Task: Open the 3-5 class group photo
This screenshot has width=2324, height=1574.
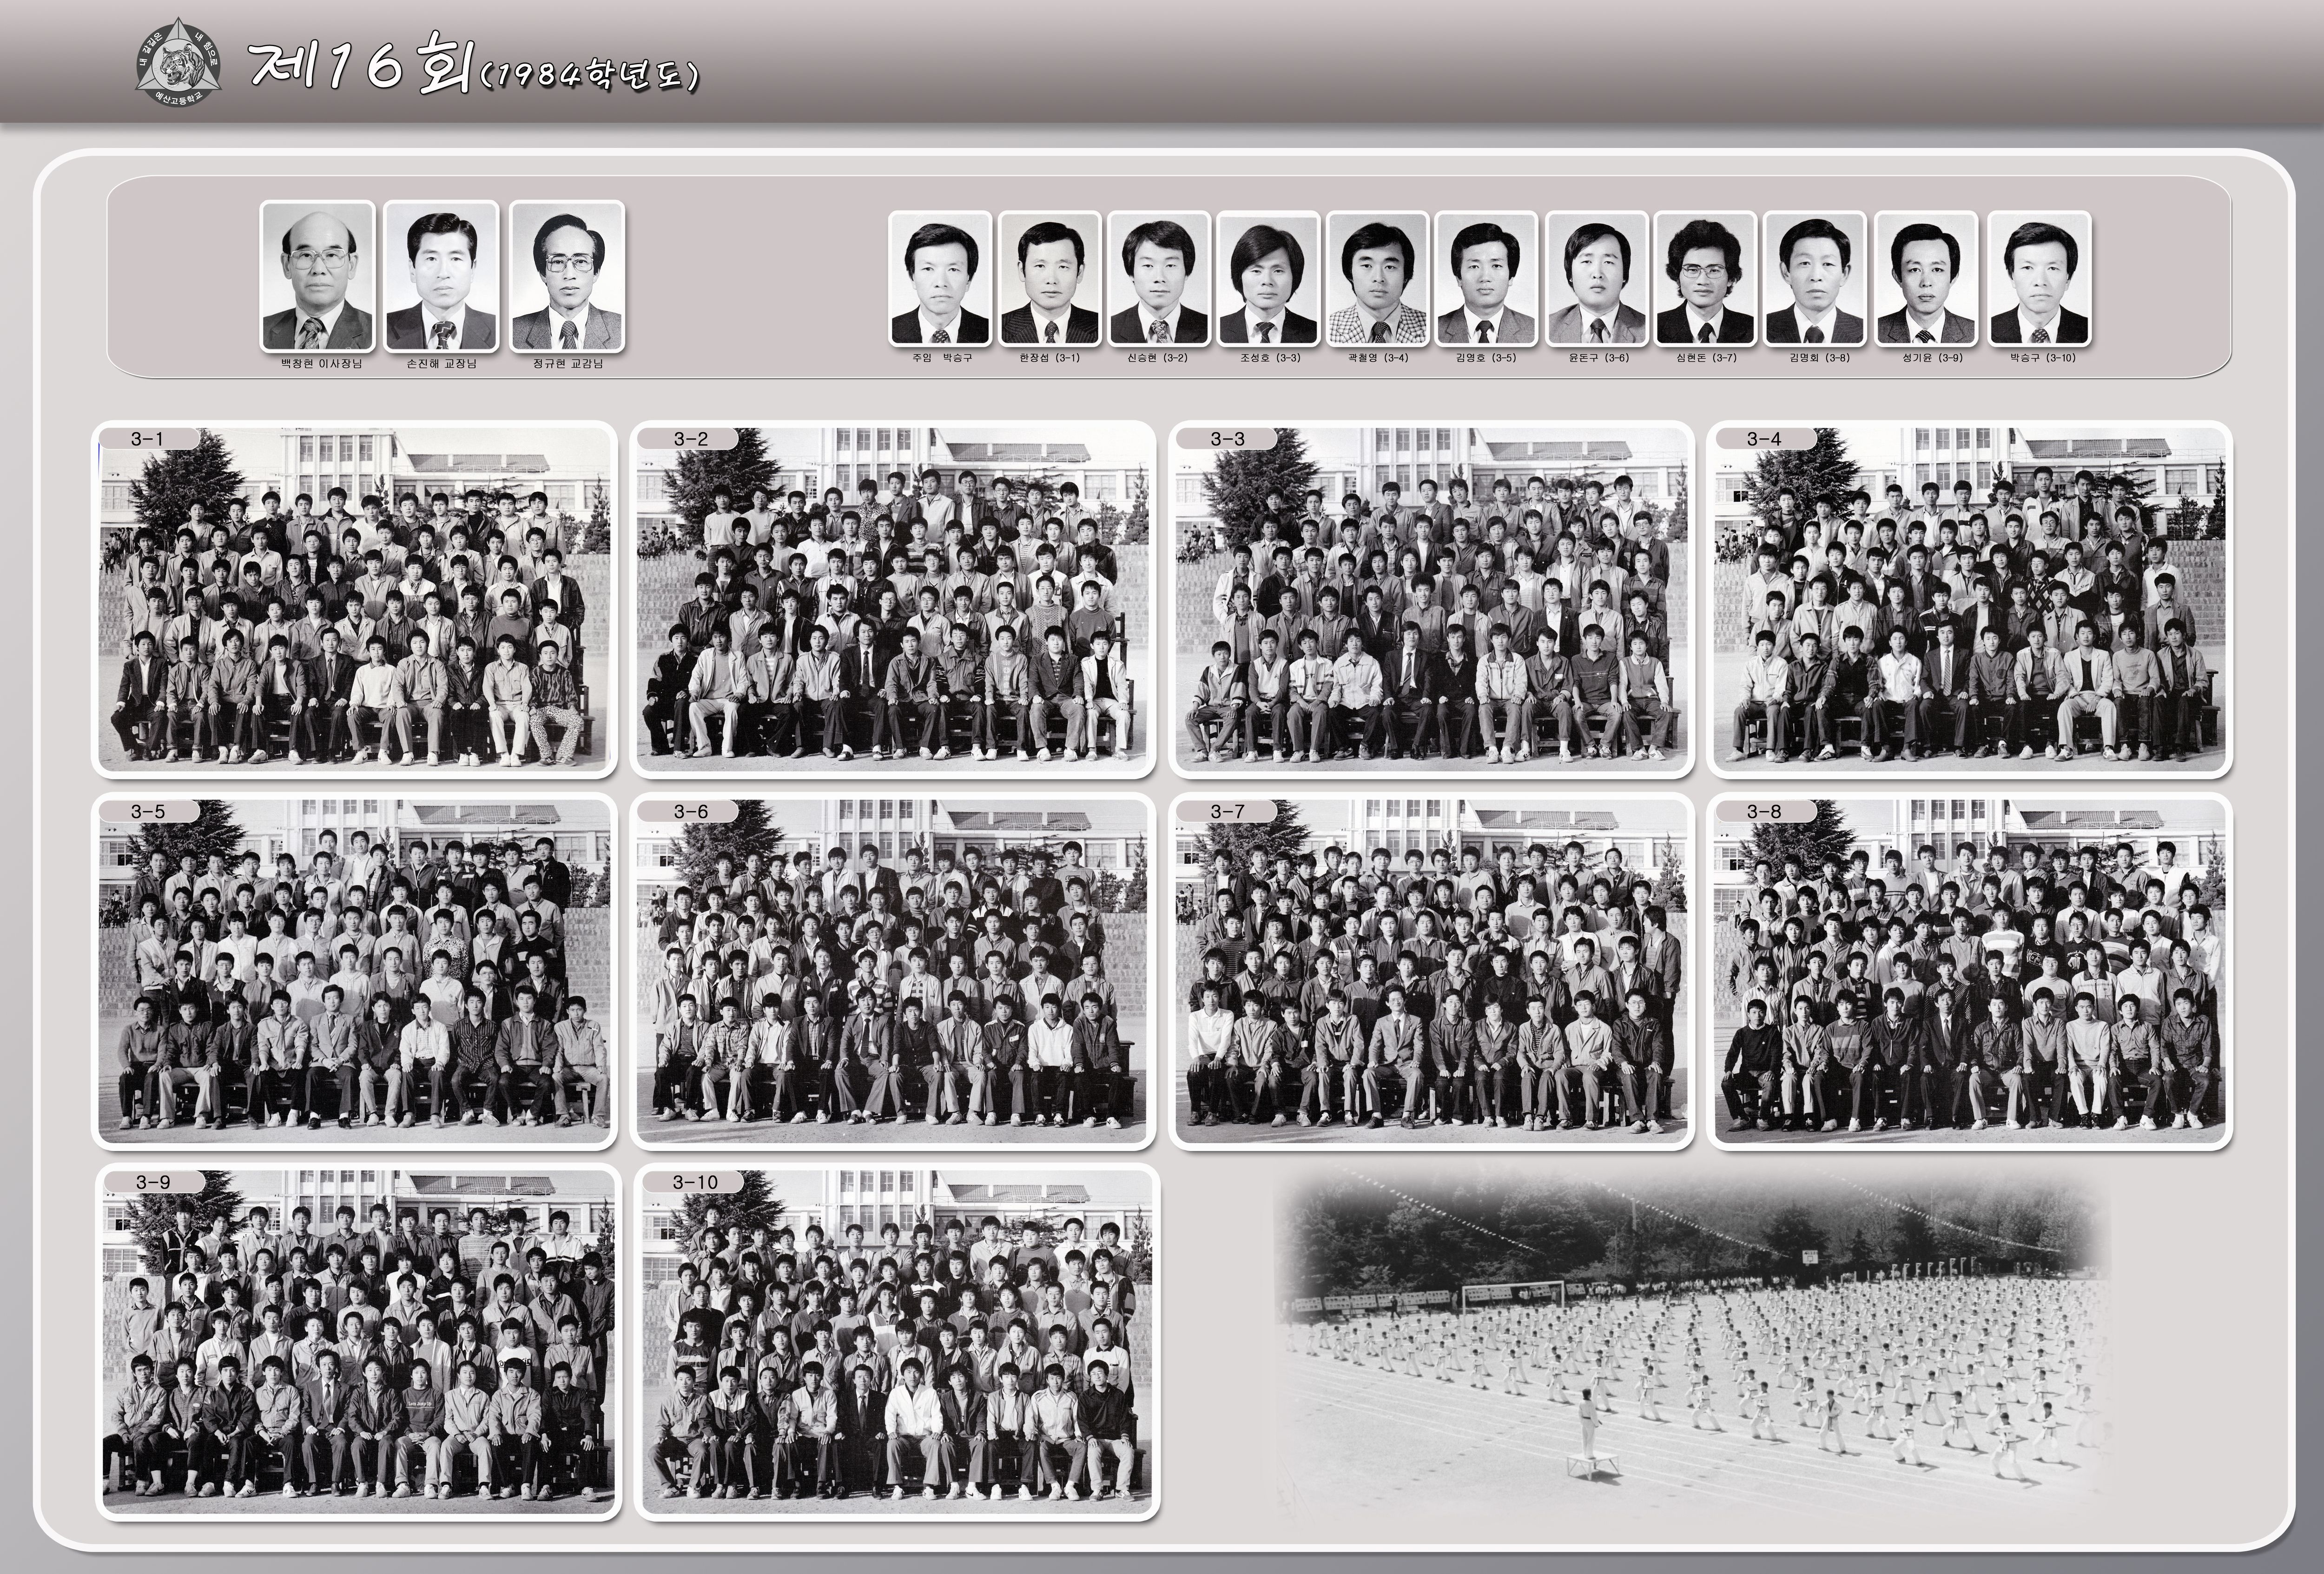Action: [354, 970]
